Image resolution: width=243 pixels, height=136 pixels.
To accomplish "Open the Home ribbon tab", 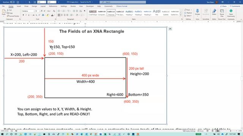I will [x=11, y=6].
